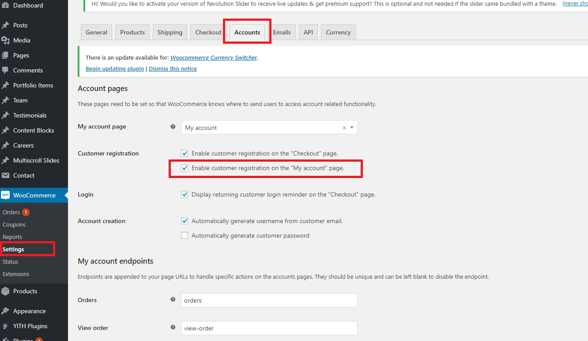The width and height of the screenshot is (588, 341).
Task: Open Reports in WooCommerce submenu
Action: [12, 237]
